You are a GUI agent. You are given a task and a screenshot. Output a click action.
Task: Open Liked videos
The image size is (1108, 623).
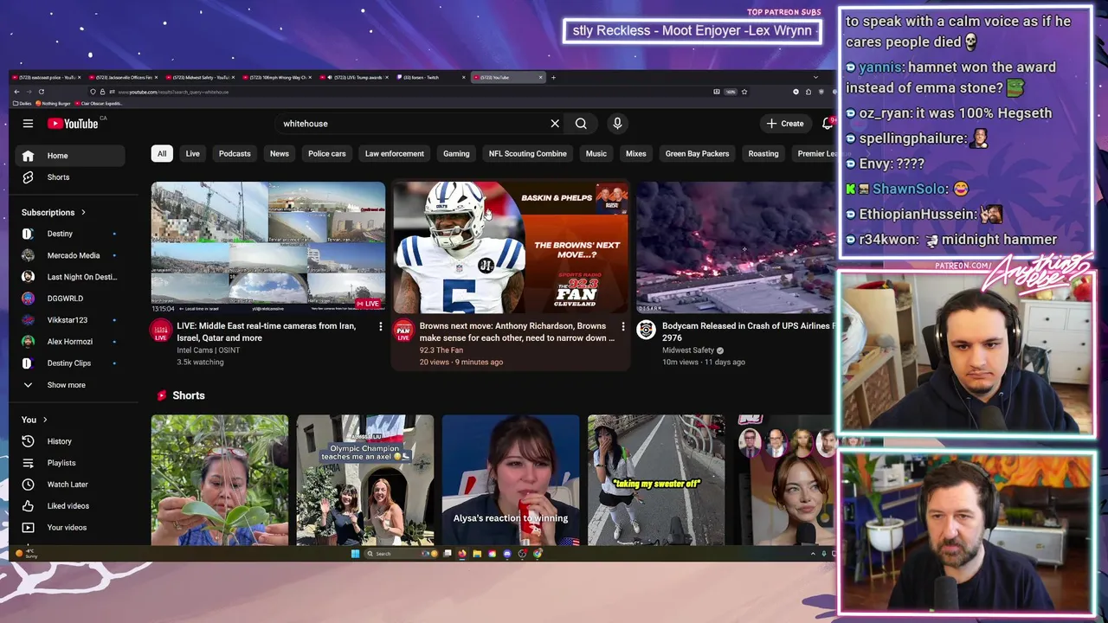click(x=69, y=506)
